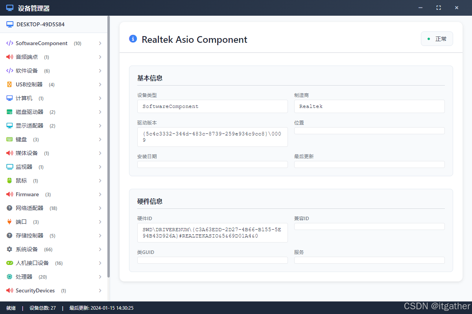Click the 正常 status badge

437,39
